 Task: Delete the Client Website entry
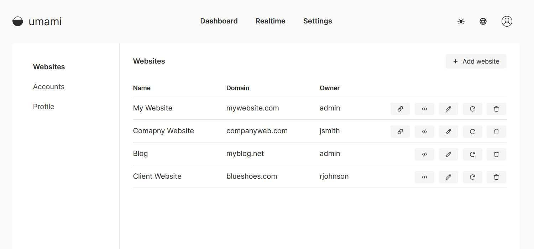pos(496,177)
